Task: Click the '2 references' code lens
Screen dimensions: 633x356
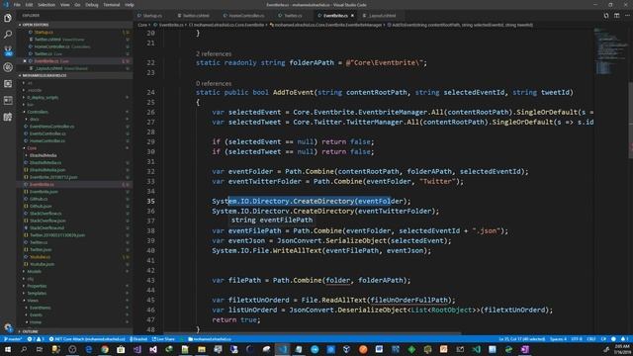Action: (214, 53)
